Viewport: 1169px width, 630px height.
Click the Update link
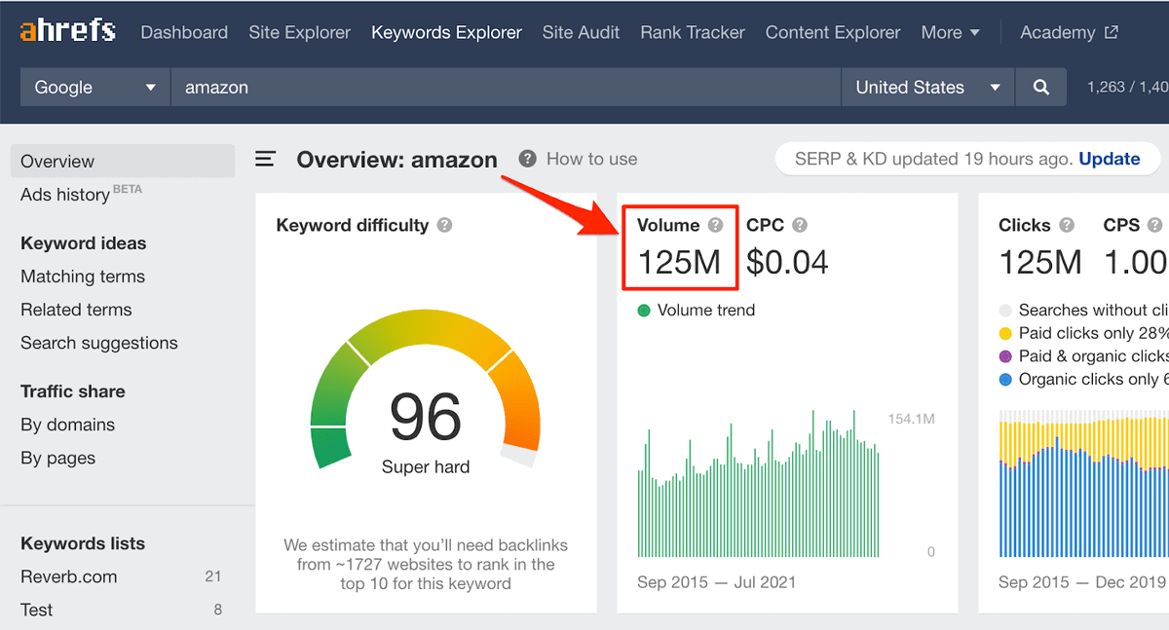click(1109, 159)
